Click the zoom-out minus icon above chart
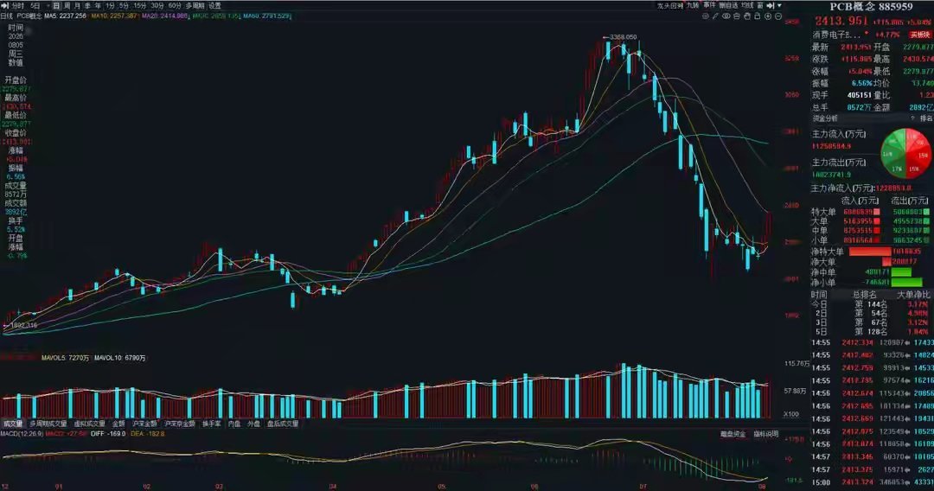Viewport: 934px width, 491px height. [778, 16]
